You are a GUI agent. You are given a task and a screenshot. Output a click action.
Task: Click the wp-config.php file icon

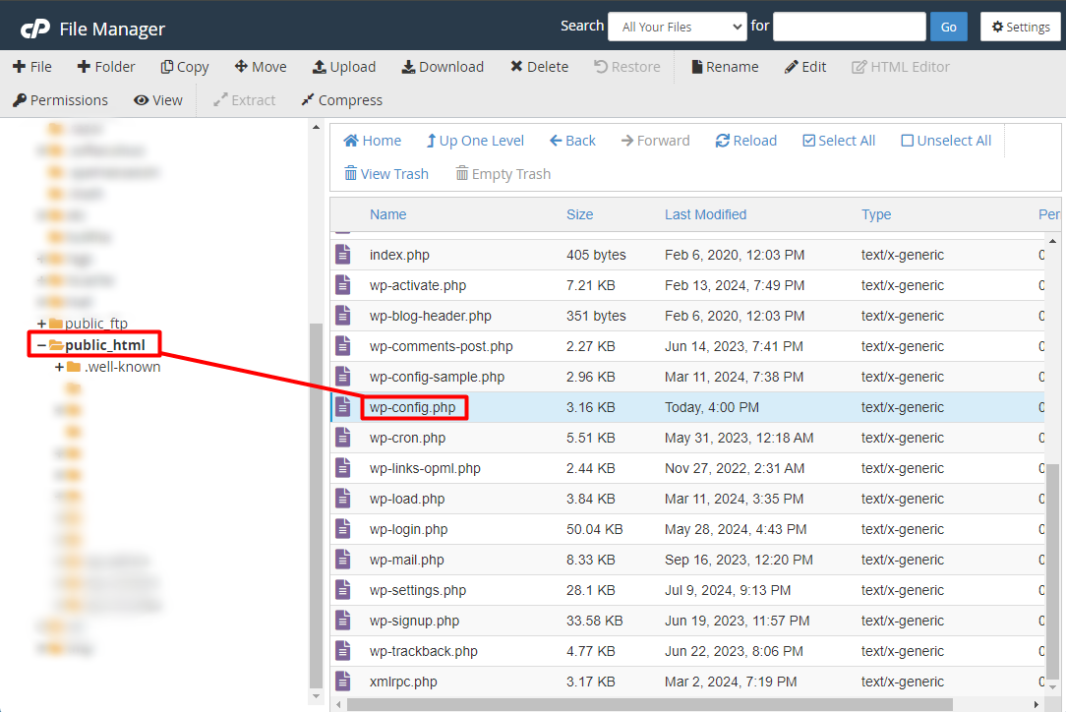click(343, 407)
